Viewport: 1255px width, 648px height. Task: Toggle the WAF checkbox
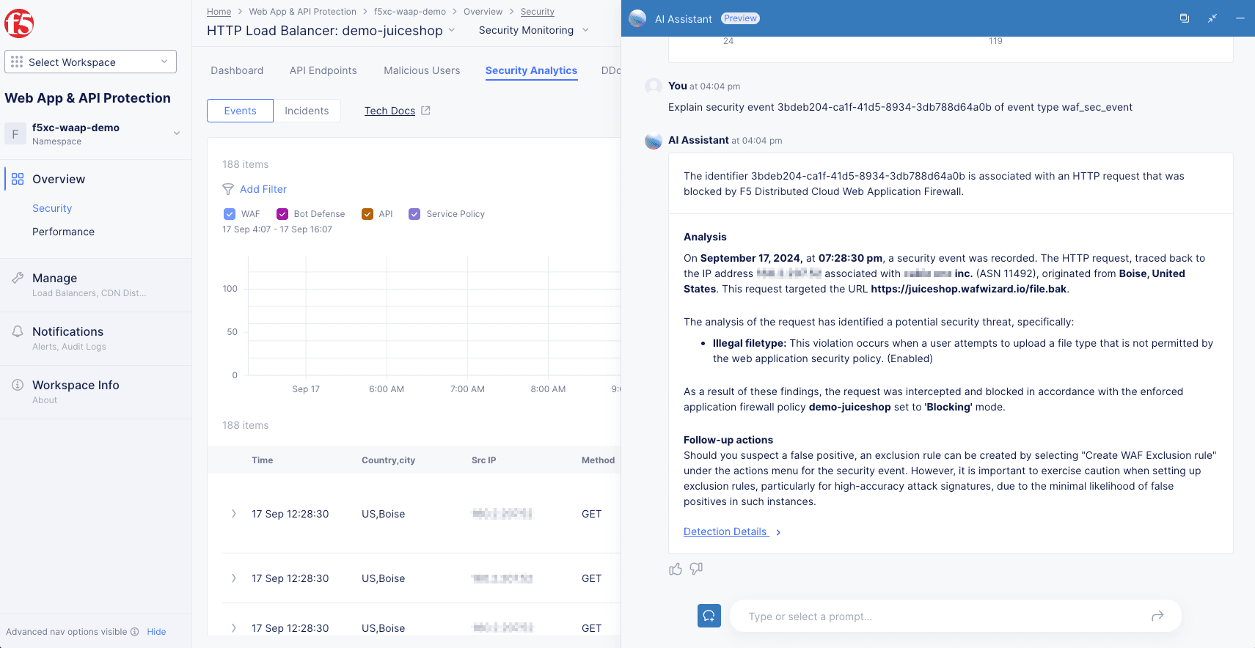point(230,214)
